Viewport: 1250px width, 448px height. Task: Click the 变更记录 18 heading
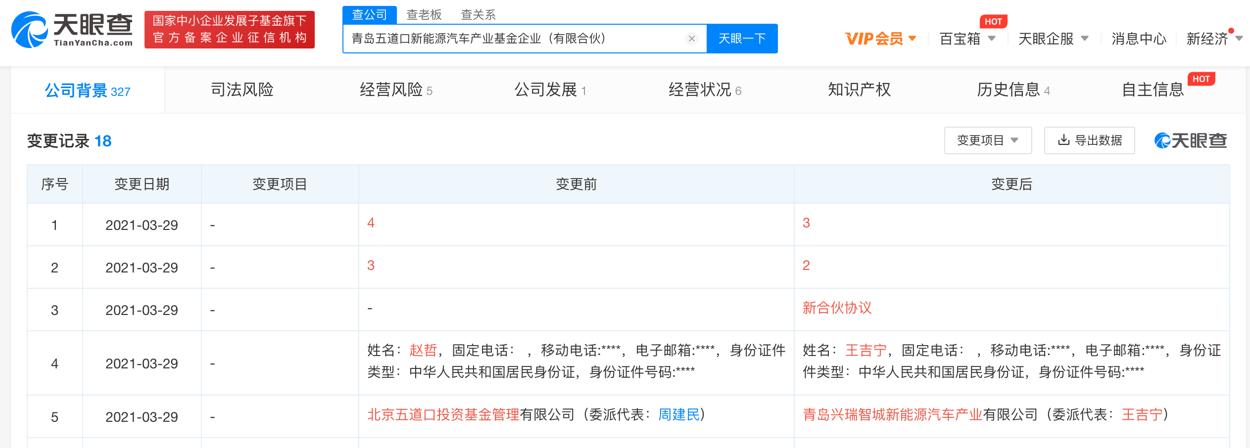click(69, 141)
